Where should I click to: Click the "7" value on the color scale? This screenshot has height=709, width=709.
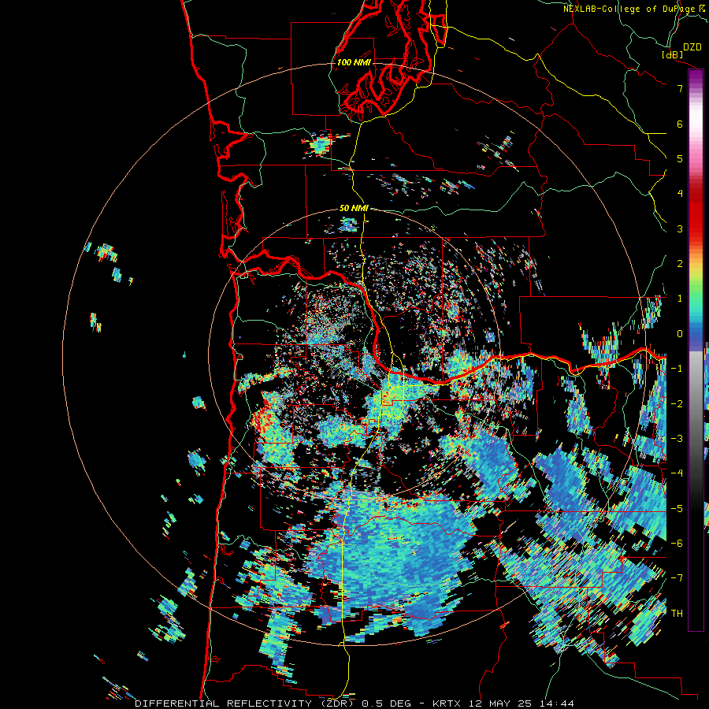click(x=680, y=88)
